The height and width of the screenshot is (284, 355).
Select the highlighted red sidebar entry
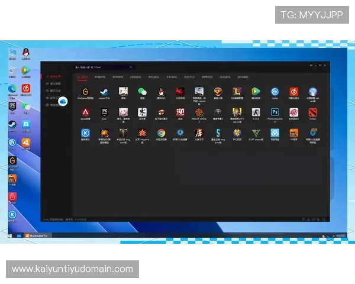point(53,76)
